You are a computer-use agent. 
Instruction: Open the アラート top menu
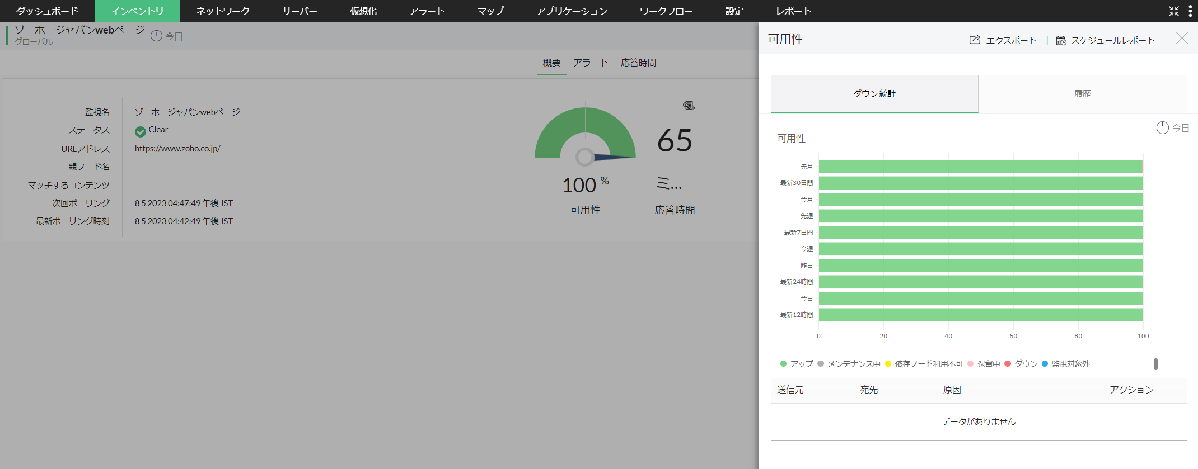[427, 11]
